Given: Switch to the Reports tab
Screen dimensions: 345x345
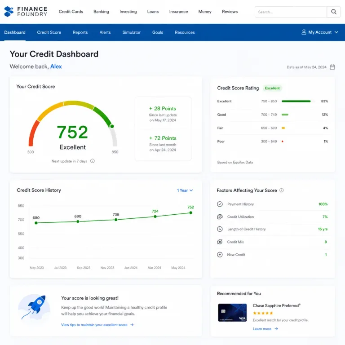Looking at the screenshot, I should 80,32.
